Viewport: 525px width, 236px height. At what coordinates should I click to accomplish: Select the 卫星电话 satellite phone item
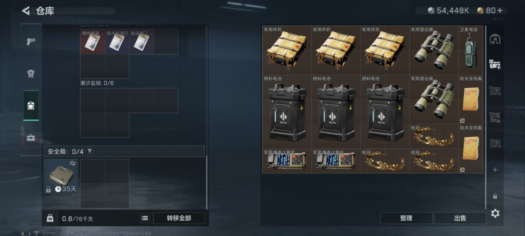pyautogui.click(x=471, y=50)
